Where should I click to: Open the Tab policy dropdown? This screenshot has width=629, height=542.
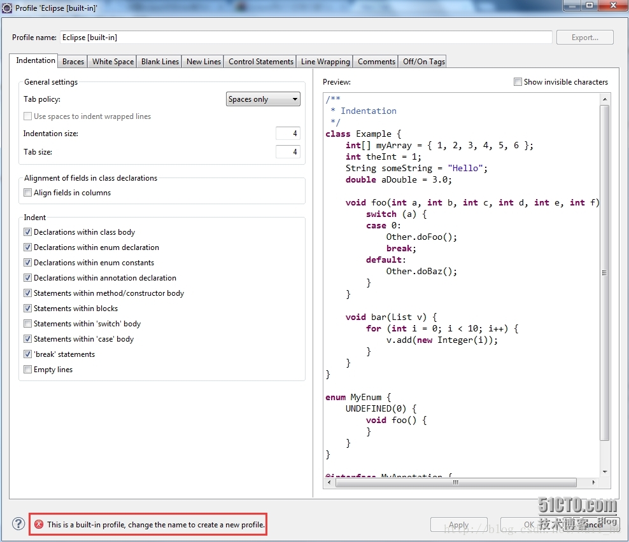coord(263,99)
